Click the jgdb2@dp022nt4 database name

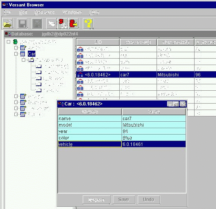60,34
